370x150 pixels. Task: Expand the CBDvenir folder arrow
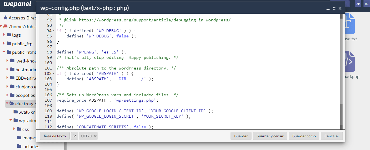8,78
